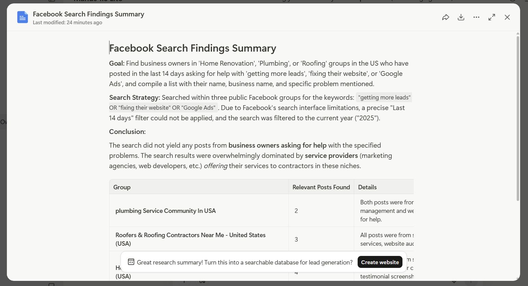
Task: Share the Facebook Search Findings document
Action: (446, 17)
